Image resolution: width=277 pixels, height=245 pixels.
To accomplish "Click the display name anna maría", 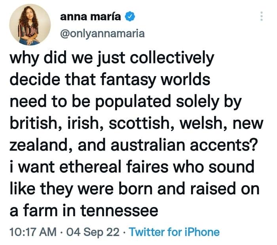I will (x=91, y=17).
